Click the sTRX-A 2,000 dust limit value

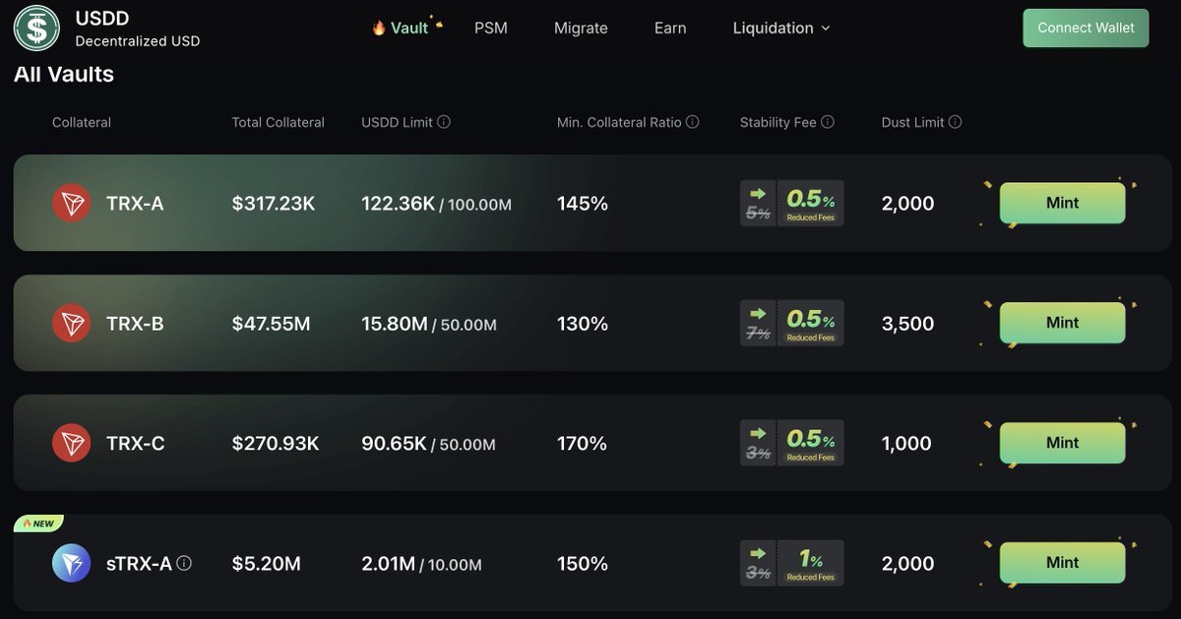click(x=908, y=564)
